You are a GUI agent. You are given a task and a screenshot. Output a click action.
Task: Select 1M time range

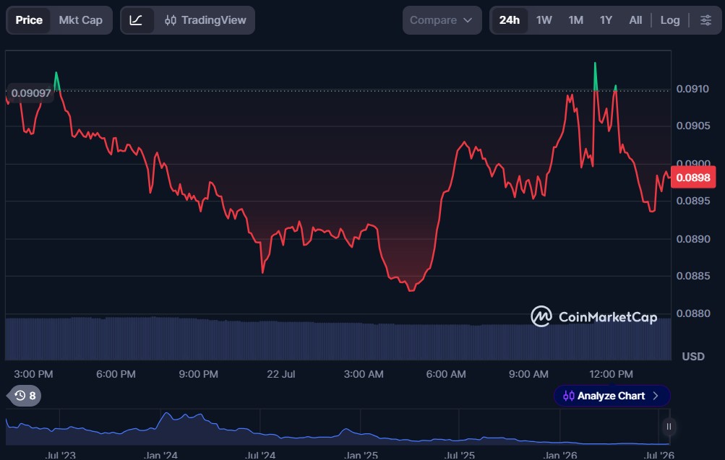click(575, 20)
